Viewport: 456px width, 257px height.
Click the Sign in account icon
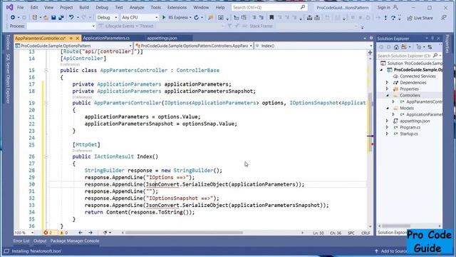coord(395,7)
